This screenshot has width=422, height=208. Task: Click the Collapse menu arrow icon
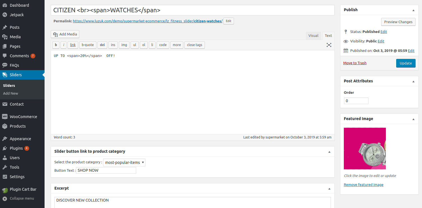pos(5,199)
